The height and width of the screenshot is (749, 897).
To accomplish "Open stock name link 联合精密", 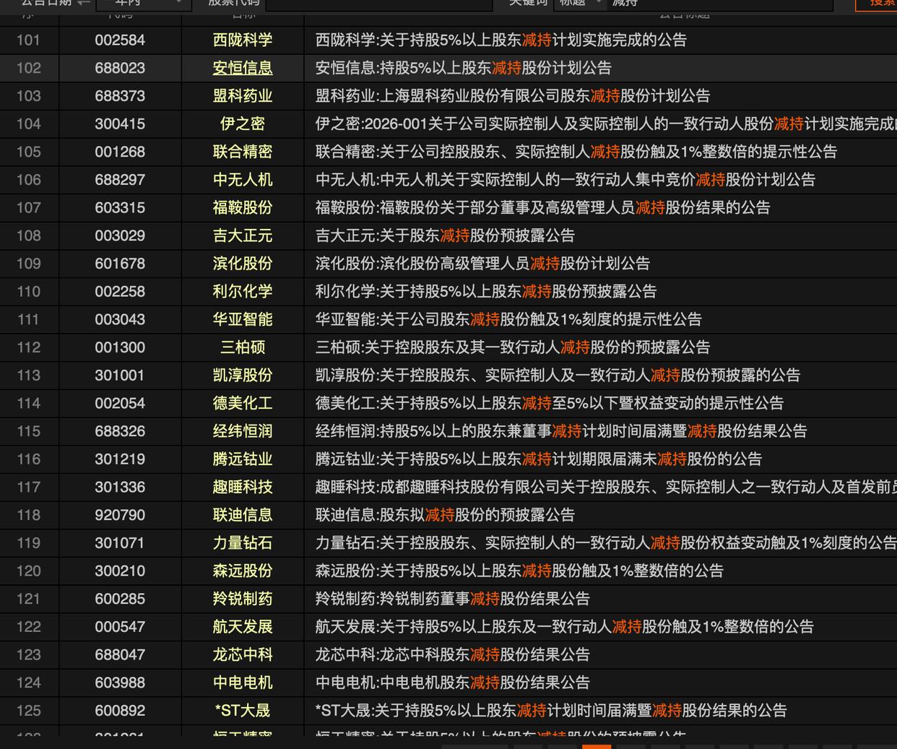I will [x=243, y=152].
